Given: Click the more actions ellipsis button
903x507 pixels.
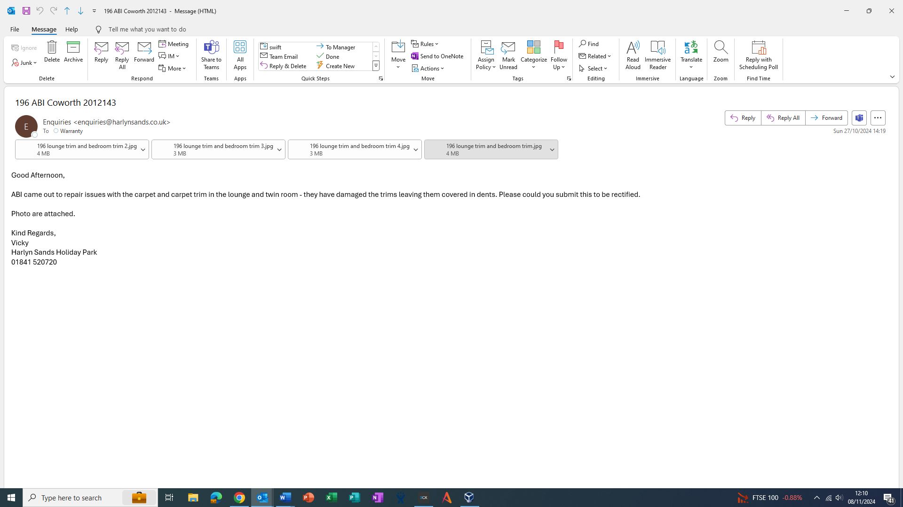Looking at the screenshot, I should pyautogui.click(x=878, y=118).
